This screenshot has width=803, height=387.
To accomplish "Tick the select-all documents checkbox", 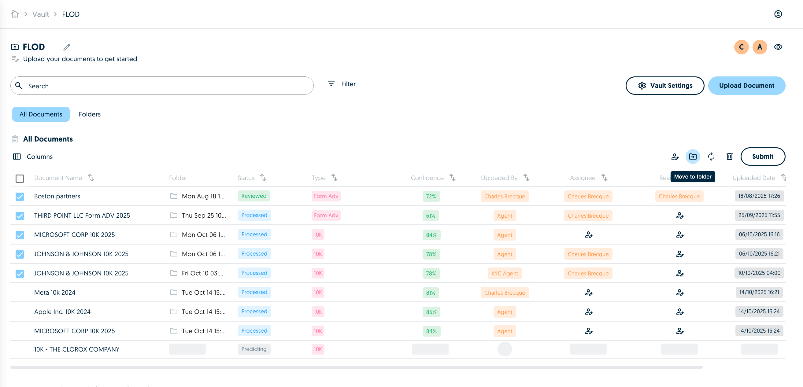I will coord(20,179).
